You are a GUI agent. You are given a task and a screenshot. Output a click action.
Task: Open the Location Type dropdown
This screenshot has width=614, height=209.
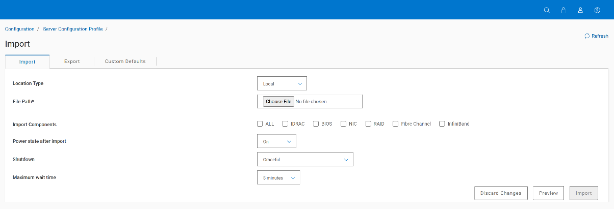(x=282, y=83)
